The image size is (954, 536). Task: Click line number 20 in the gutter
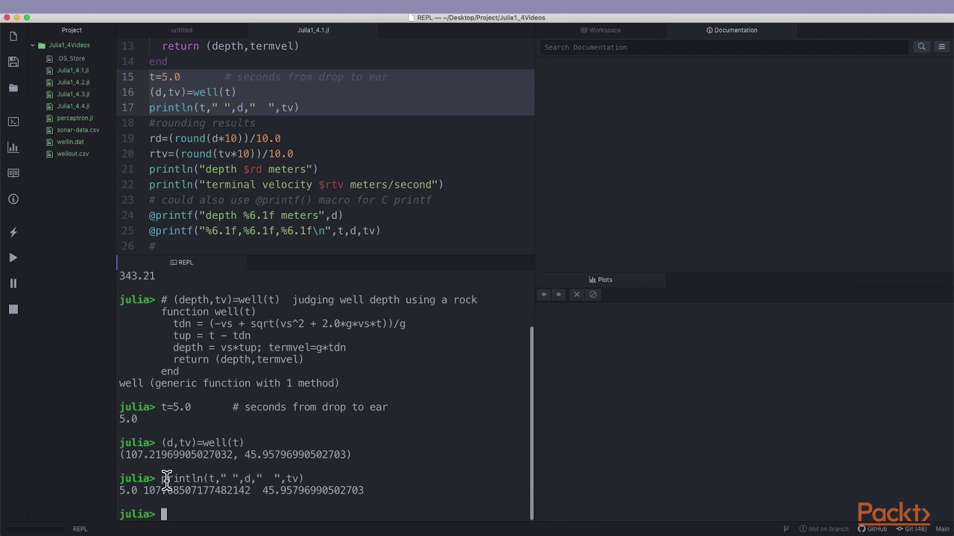(x=127, y=153)
